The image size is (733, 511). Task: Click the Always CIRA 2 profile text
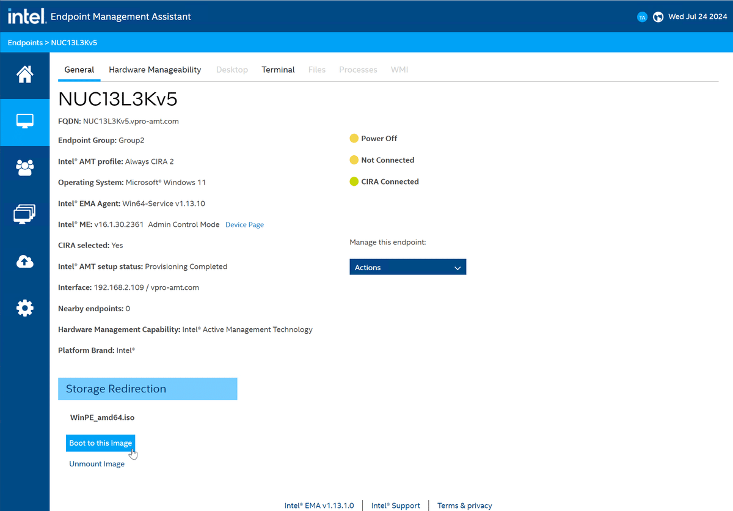(x=149, y=161)
